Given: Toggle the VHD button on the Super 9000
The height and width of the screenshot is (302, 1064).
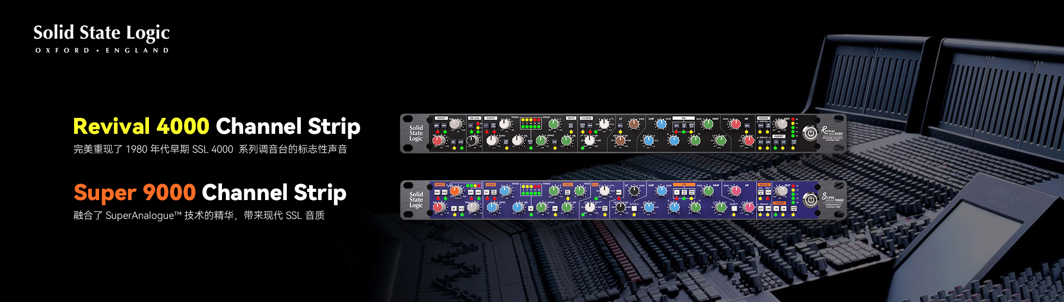Looking at the screenshot, I should 471,192.
